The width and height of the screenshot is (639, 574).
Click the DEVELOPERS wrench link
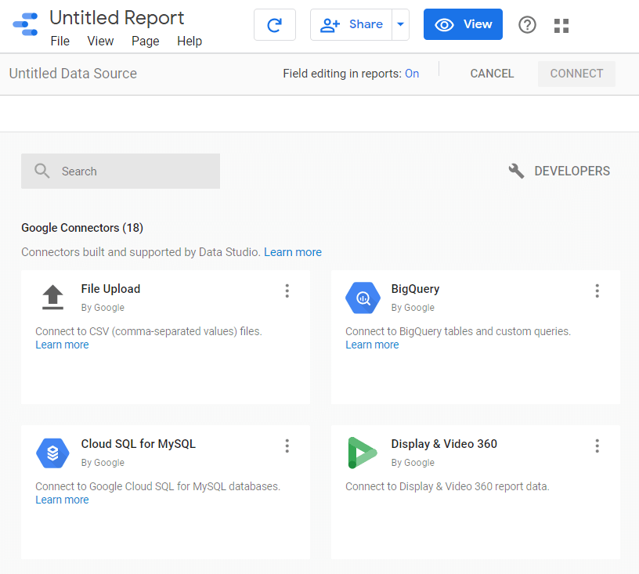559,171
